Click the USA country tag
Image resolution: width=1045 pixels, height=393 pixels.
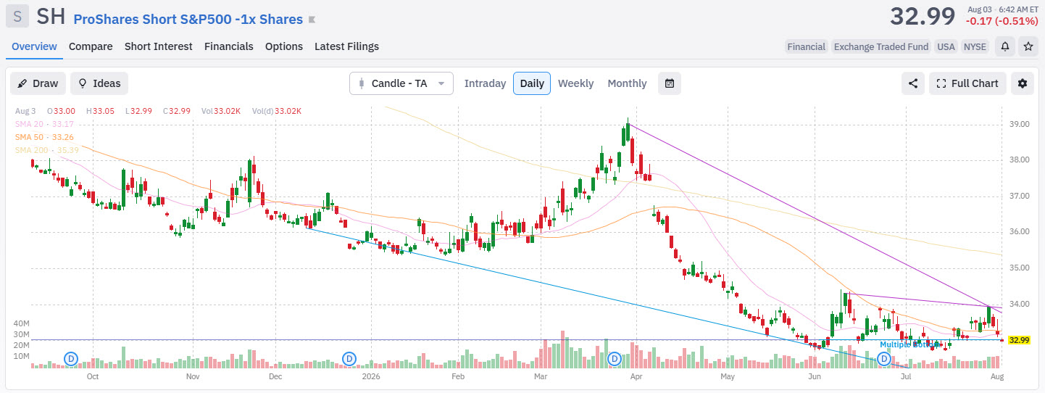click(x=946, y=46)
